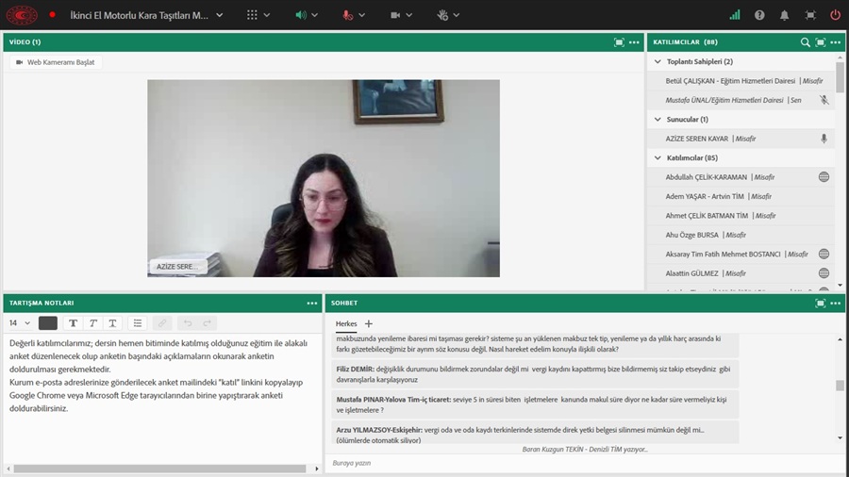Click the red power exit icon
The image size is (849, 477).
(835, 15)
